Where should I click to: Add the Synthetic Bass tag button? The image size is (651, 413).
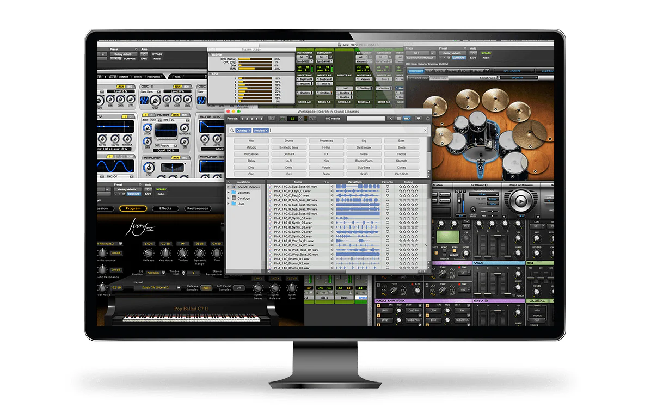(x=288, y=147)
